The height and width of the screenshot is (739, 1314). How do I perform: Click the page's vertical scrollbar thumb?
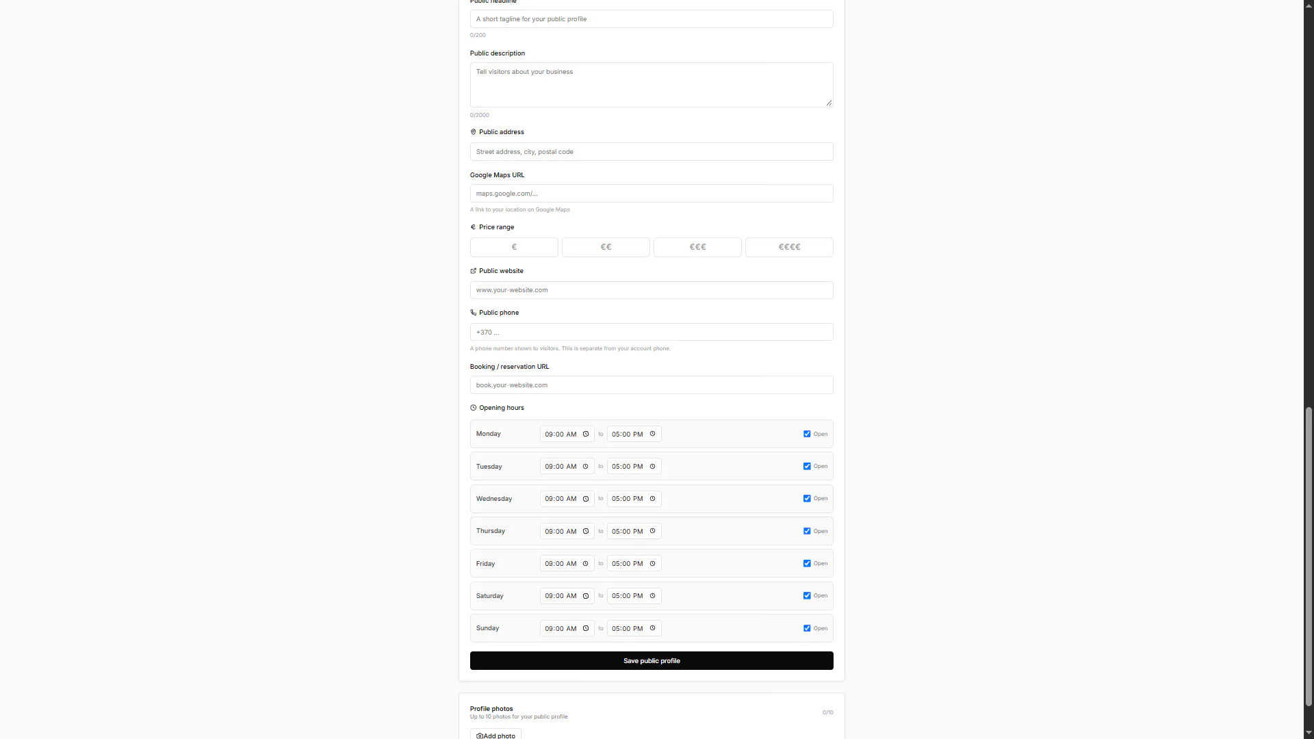pos(1309,556)
